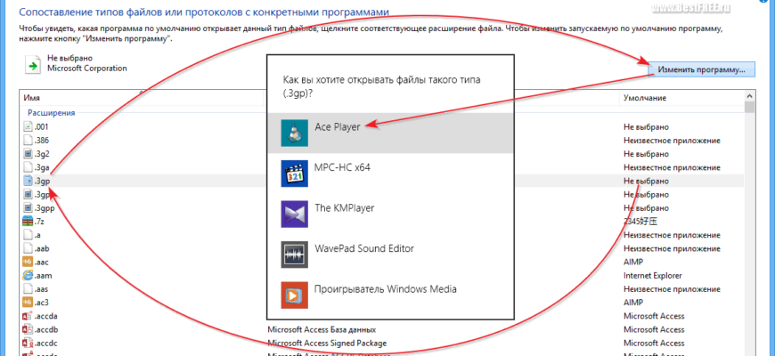Click the blank icon next to .a
Screen dimensions: 775x356
click(28, 235)
